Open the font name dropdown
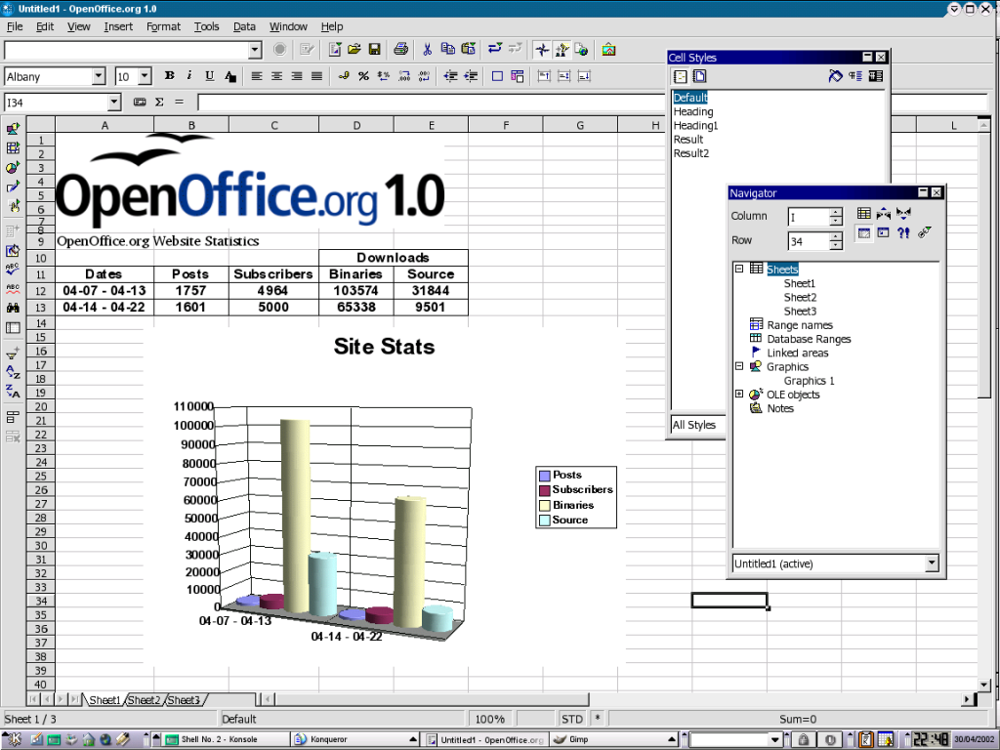The image size is (1000, 750). click(x=98, y=76)
